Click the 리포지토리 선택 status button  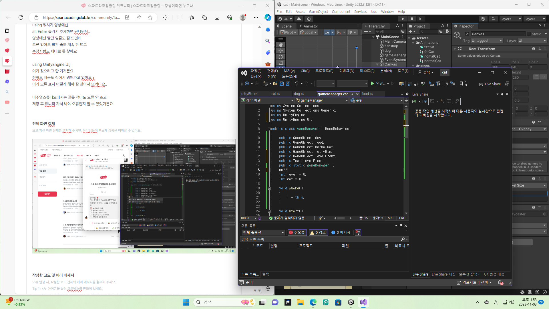coord(474,283)
